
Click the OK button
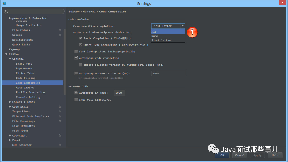click(x=222, y=155)
